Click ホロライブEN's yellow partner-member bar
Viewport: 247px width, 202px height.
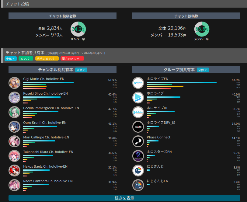165,86
